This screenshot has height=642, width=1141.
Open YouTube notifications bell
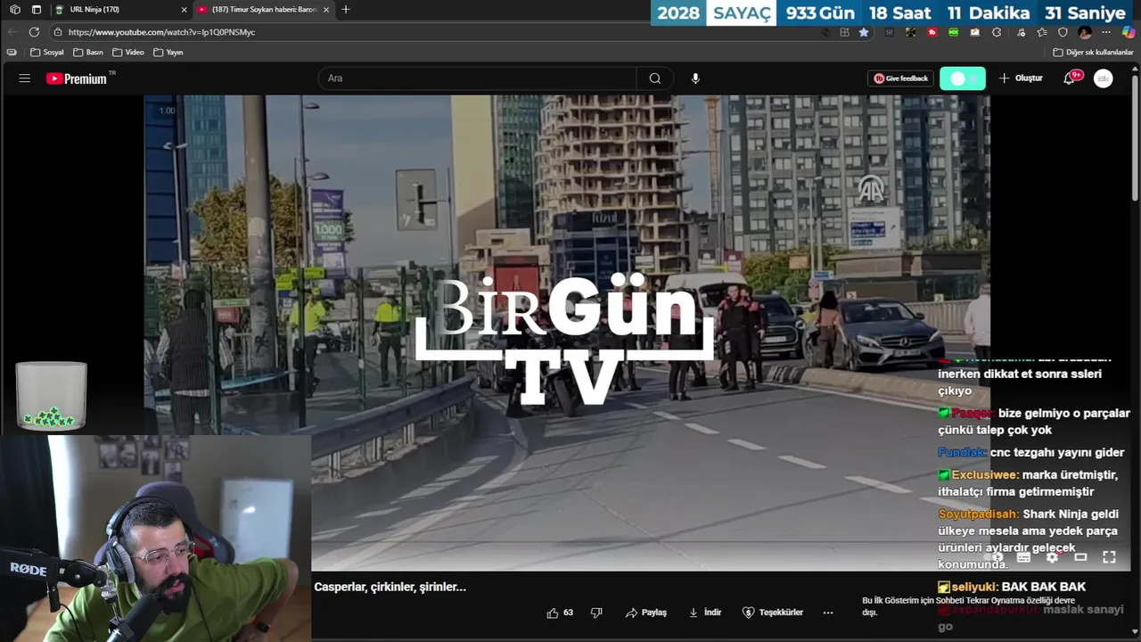[x=1069, y=78]
